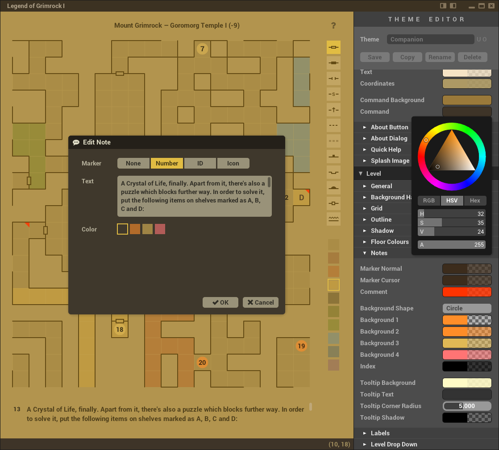This screenshot has width=499, height=450.
Task: Select the writing wall tool
Action: [x=333, y=219]
